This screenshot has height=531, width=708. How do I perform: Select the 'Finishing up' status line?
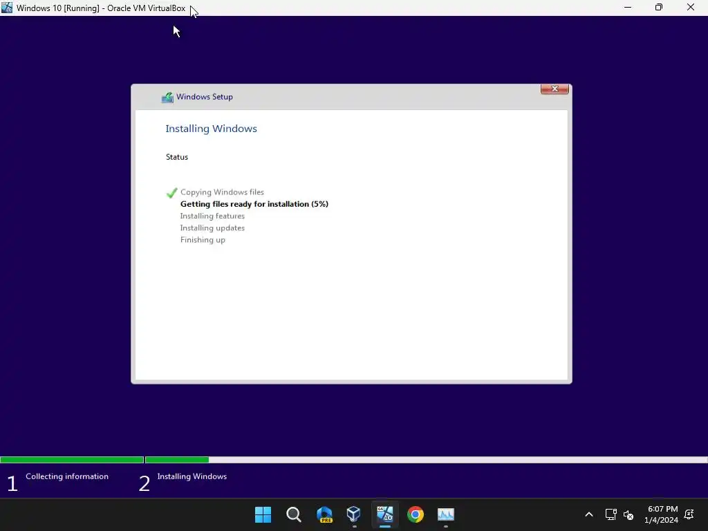tap(203, 240)
